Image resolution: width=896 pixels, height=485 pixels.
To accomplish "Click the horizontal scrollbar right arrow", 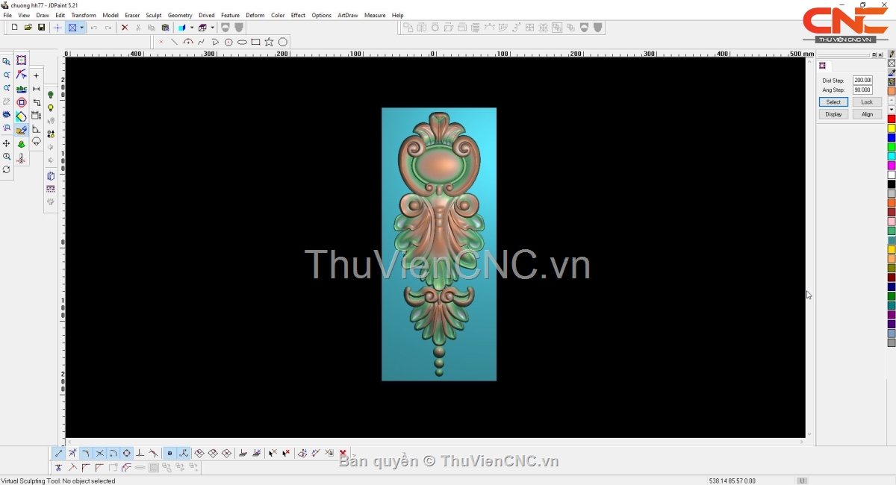I will point(803,442).
